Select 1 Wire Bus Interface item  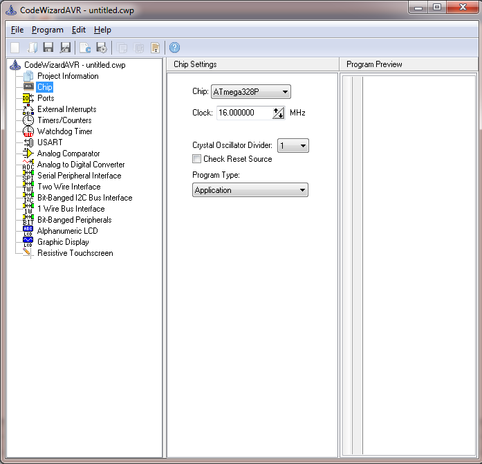tap(71, 209)
